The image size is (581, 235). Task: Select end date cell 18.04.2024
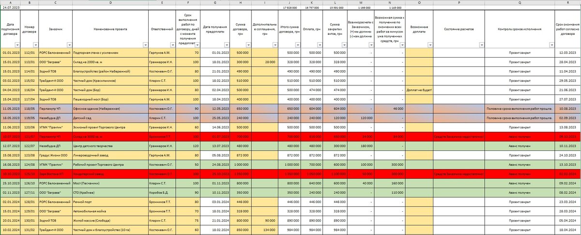tap(567, 230)
